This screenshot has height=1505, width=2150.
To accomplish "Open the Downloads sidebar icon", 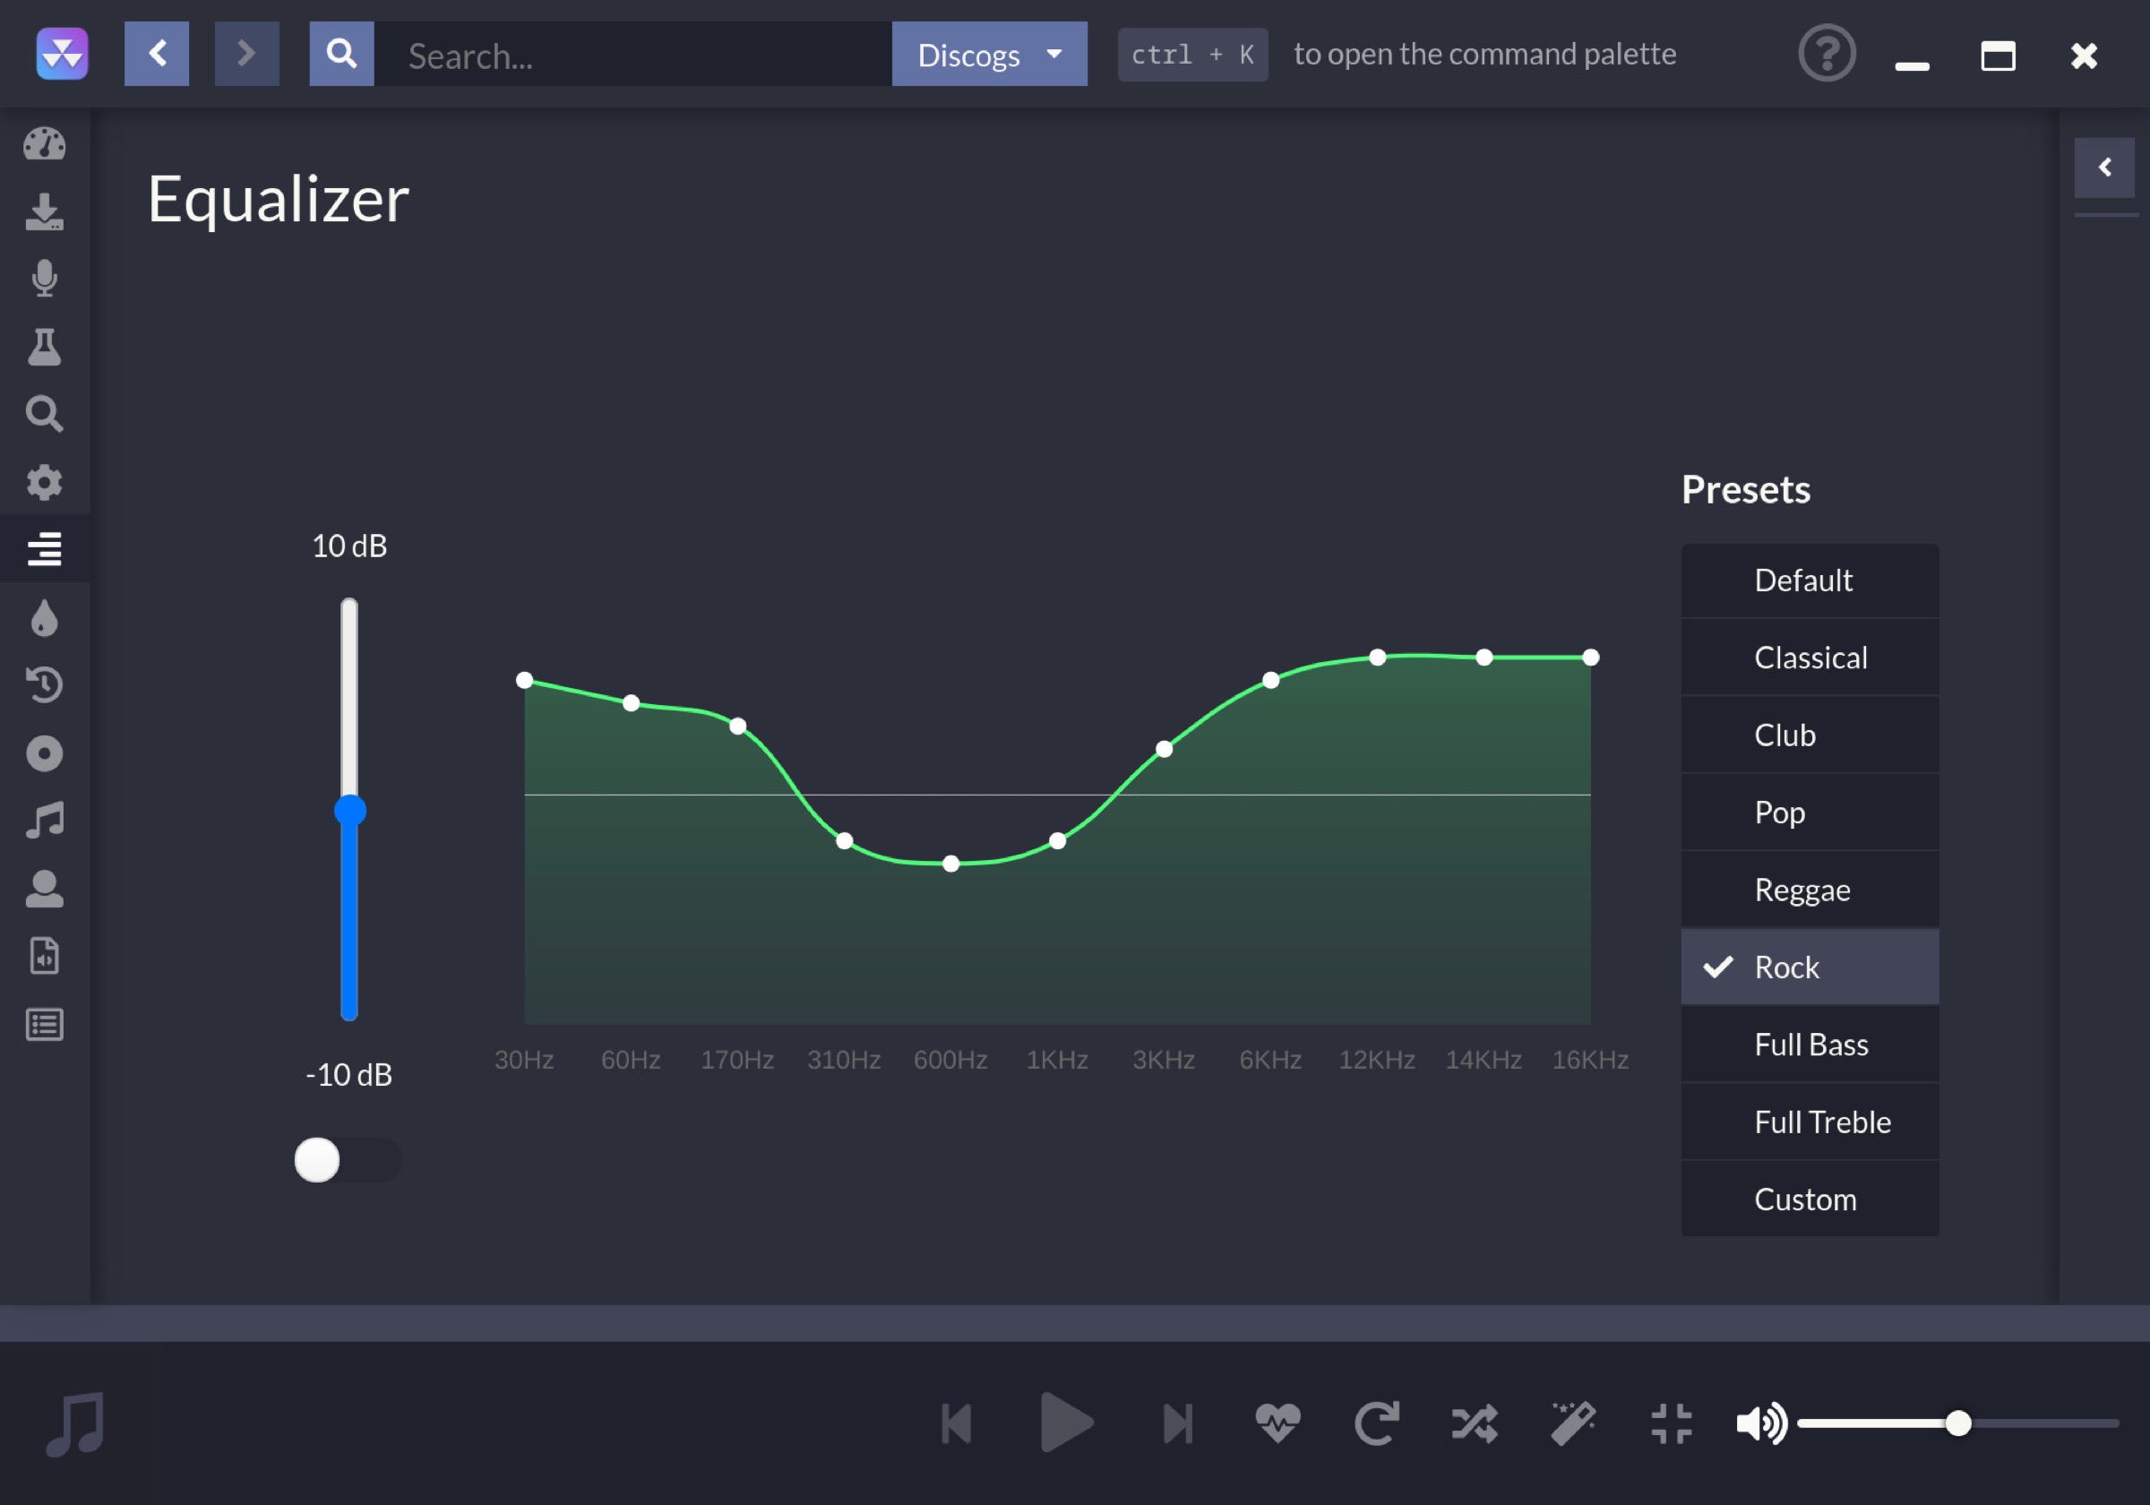I will point(44,211).
